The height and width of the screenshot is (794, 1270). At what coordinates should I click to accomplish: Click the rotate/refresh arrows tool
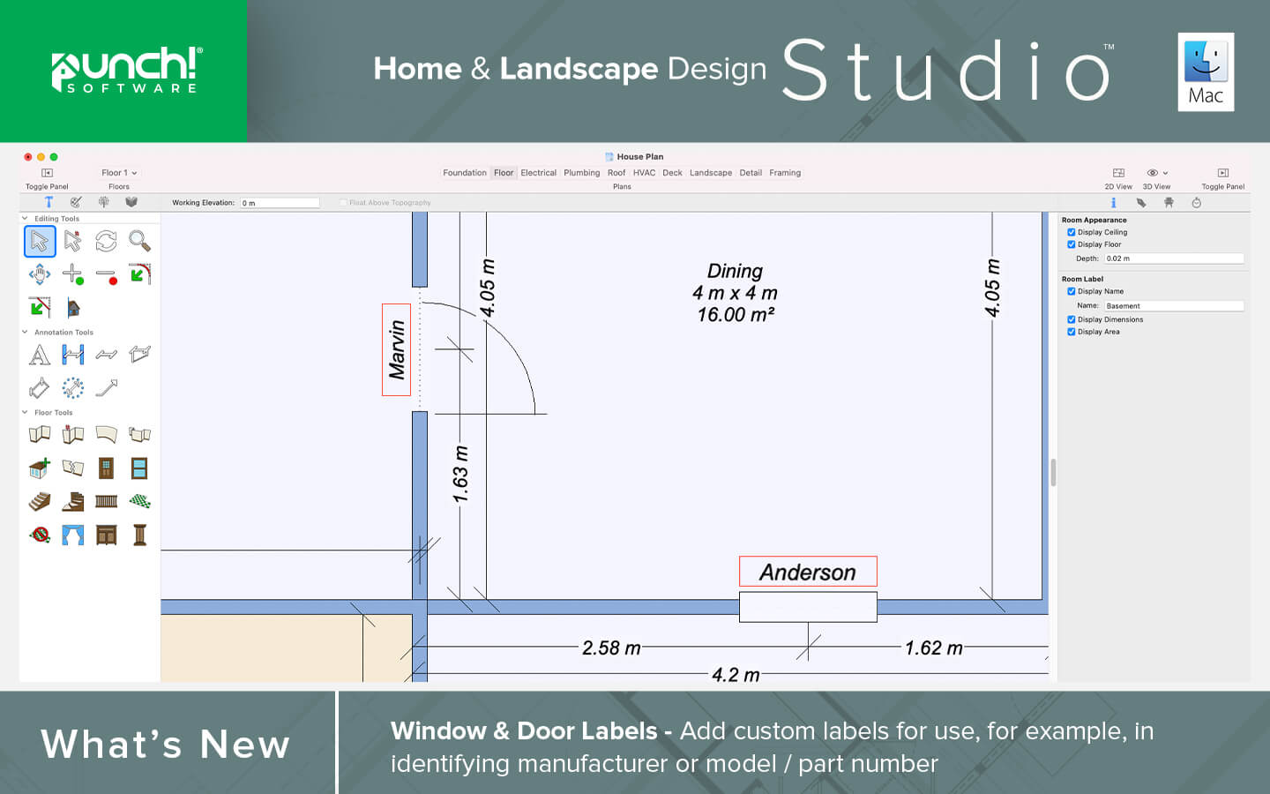(x=106, y=241)
